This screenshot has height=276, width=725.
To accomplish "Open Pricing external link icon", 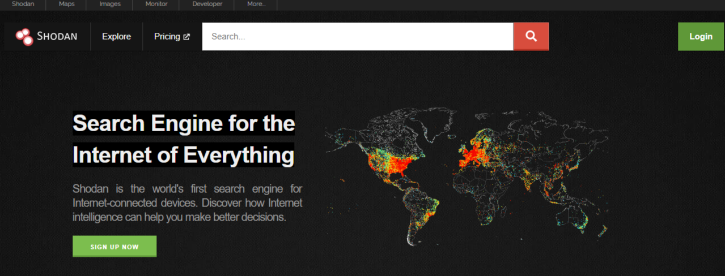I will (186, 37).
